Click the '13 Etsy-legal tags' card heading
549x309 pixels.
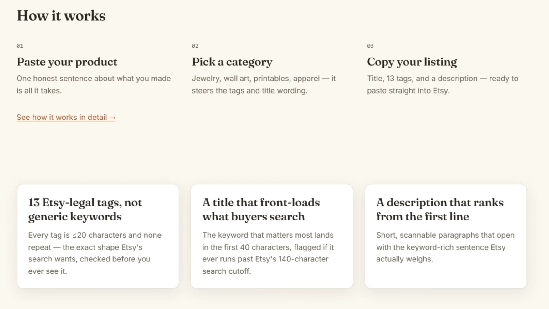tap(85, 210)
